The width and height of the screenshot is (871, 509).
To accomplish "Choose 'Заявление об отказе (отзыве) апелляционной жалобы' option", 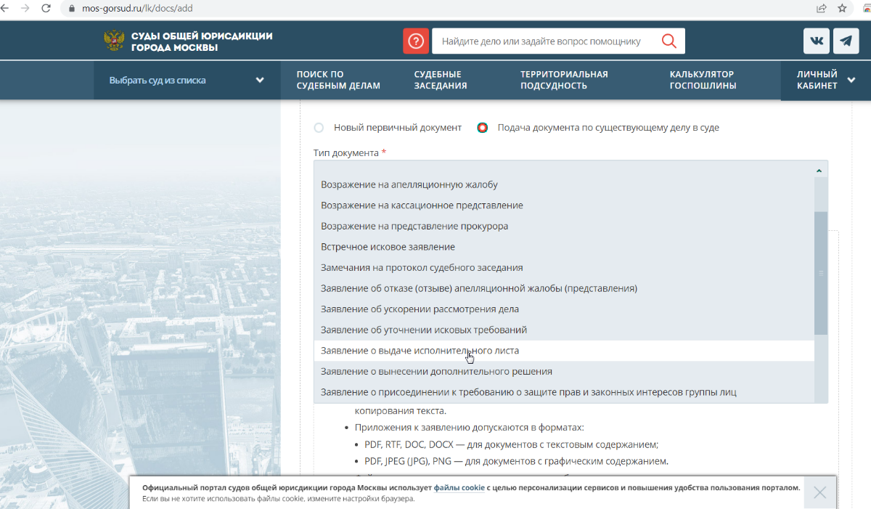I will click(564, 288).
